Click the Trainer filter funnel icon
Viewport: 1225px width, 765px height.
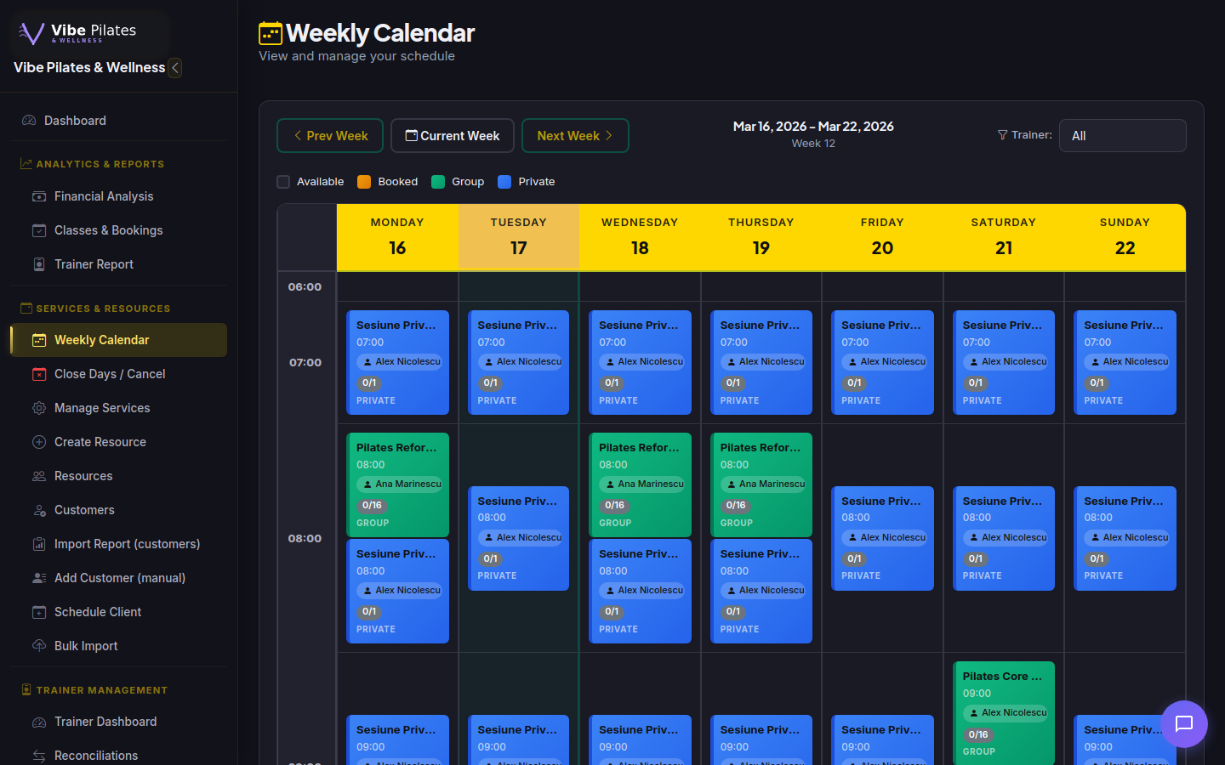coord(1002,135)
